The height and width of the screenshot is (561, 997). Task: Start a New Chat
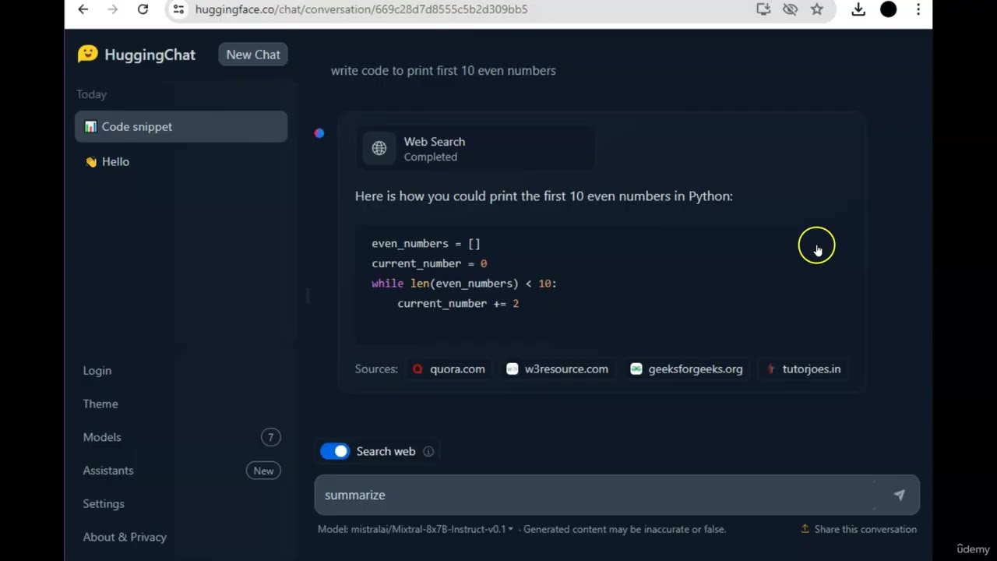coord(253,55)
